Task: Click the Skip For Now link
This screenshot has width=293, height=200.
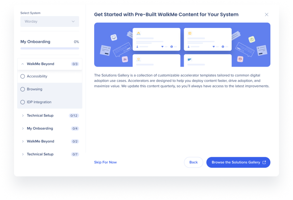Action: tap(105, 162)
